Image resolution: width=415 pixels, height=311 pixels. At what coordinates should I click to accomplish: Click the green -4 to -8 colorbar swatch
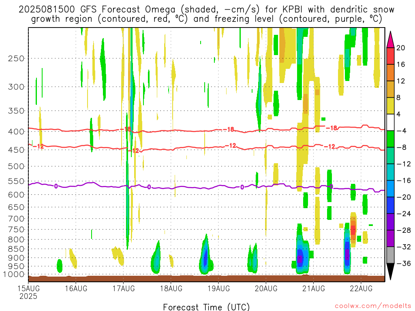point(390,139)
